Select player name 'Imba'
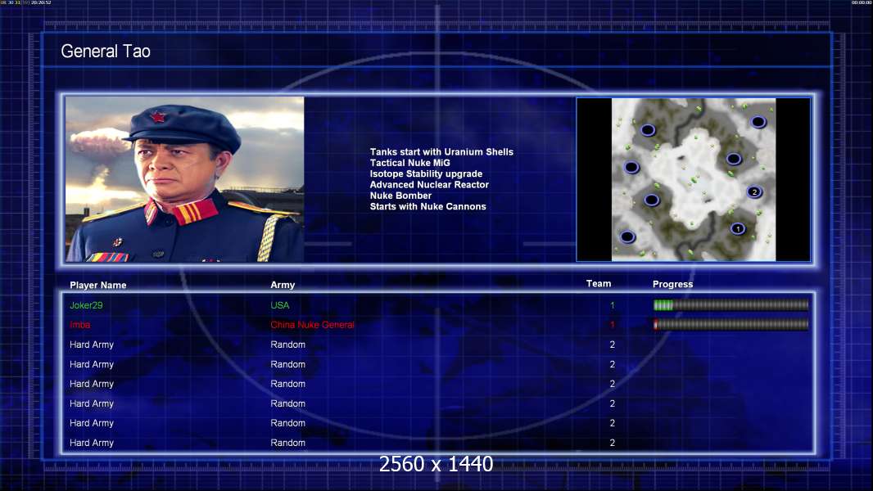The width and height of the screenshot is (873, 491). coord(79,325)
